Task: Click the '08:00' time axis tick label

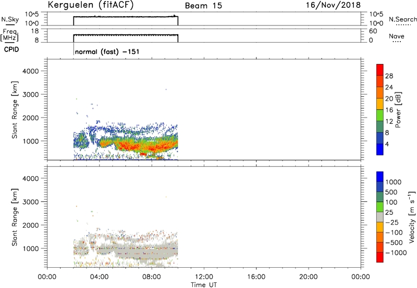Action: pyautogui.click(x=152, y=277)
